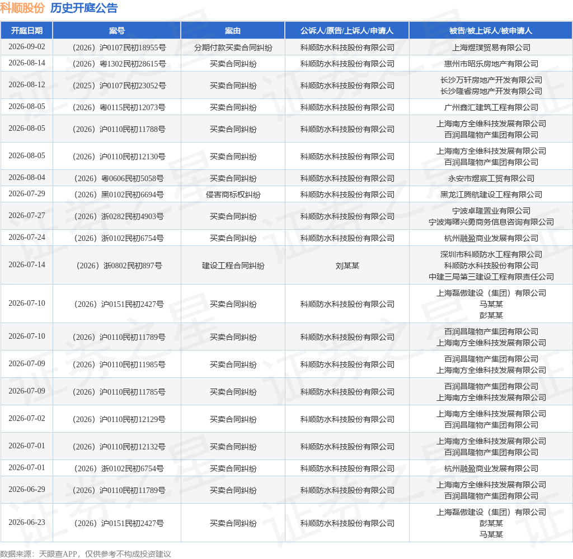
Task: Select the 被告/被上诉人/被申请人 header cell
Action: [491, 31]
